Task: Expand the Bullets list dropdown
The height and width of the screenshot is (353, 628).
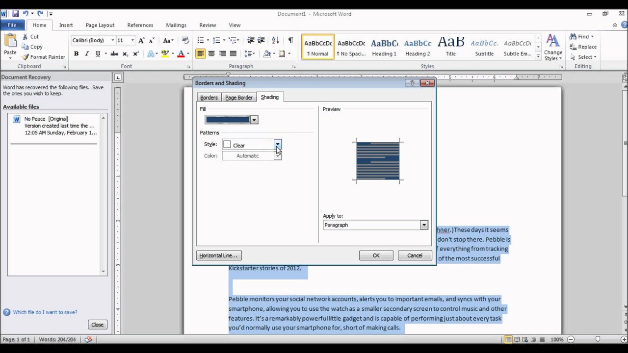Action: (208, 40)
